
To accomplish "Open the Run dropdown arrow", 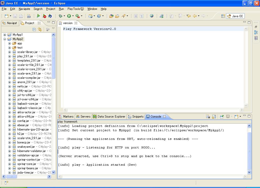I will point(73,16).
